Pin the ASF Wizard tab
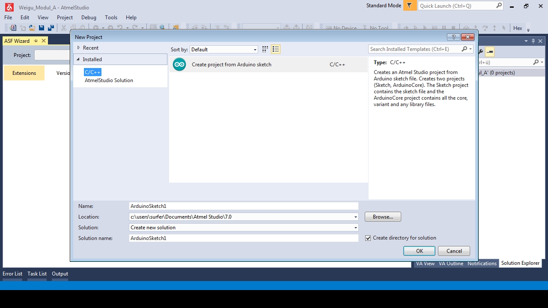Viewport: 548px width, 308px height. tap(36, 41)
